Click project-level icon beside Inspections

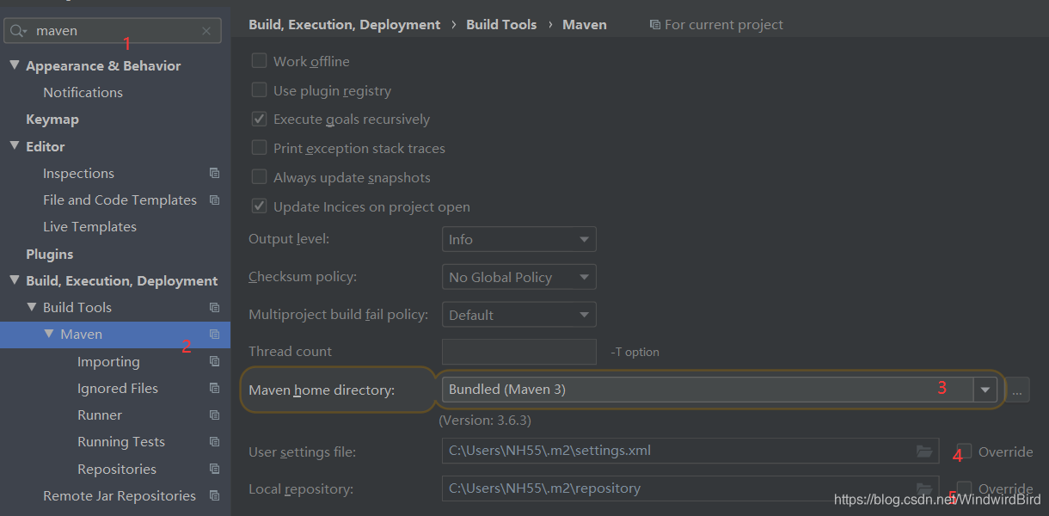click(x=215, y=173)
